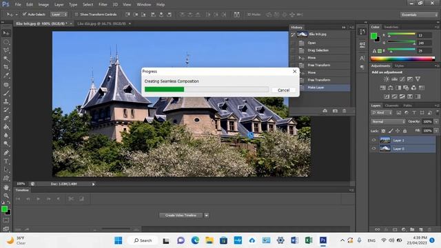Switch to the Channels tab
Viewport: 441px width, 248px height.
391,105
